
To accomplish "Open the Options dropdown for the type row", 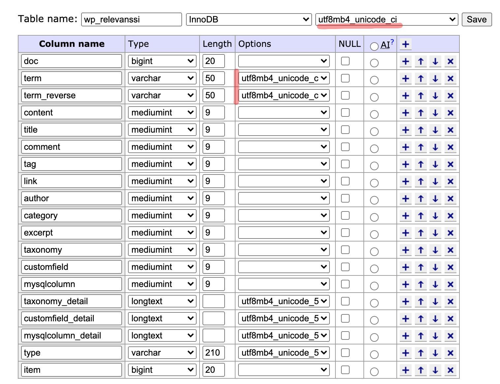I will [284, 353].
